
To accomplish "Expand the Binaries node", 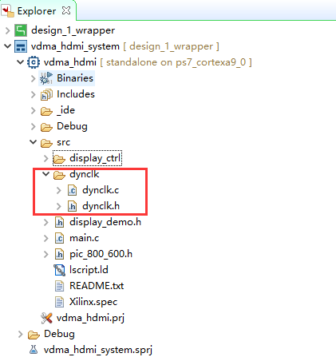I will pos(33,78).
